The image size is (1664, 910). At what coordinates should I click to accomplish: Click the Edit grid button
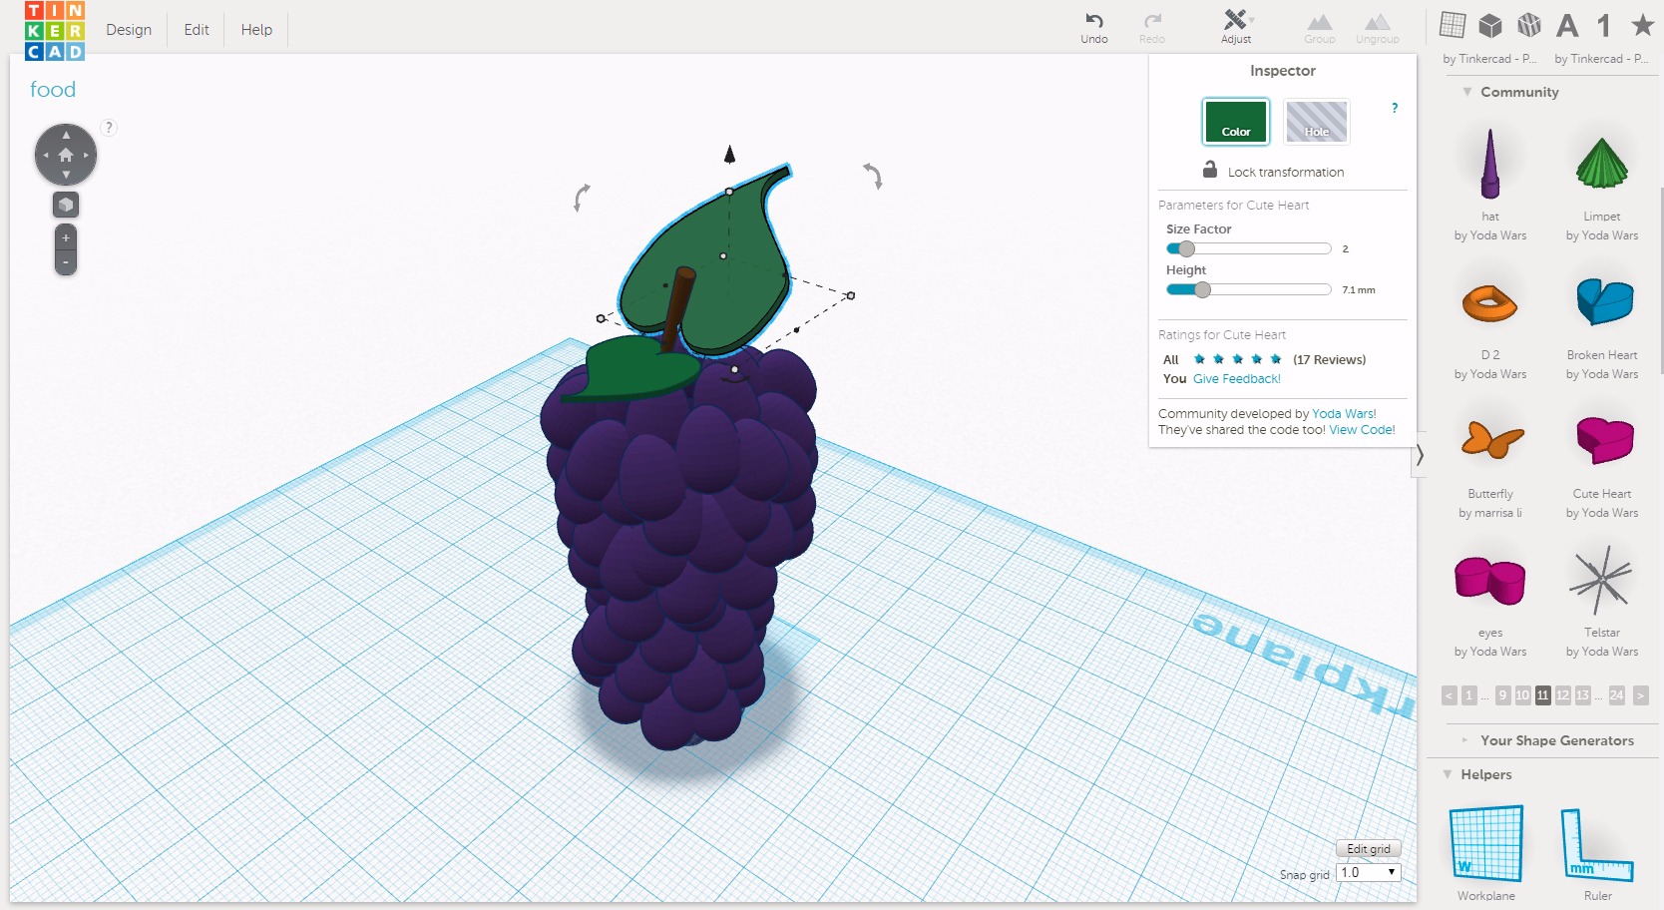1369,849
